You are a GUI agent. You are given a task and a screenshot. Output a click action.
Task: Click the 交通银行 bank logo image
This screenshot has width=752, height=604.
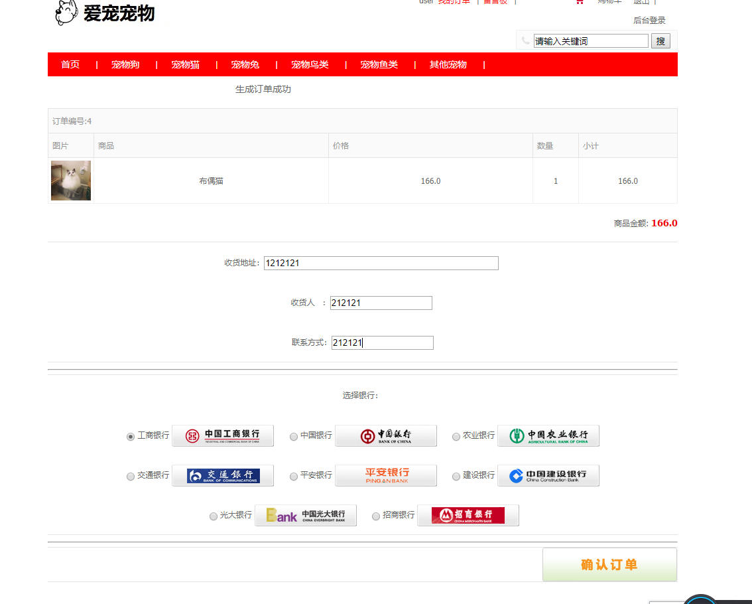tap(223, 475)
